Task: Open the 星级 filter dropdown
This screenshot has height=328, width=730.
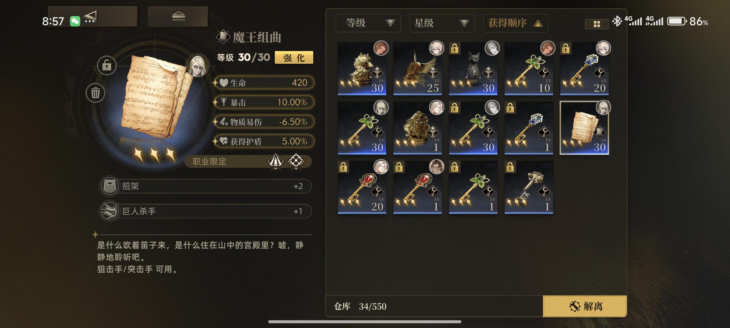Action: click(x=442, y=23)
